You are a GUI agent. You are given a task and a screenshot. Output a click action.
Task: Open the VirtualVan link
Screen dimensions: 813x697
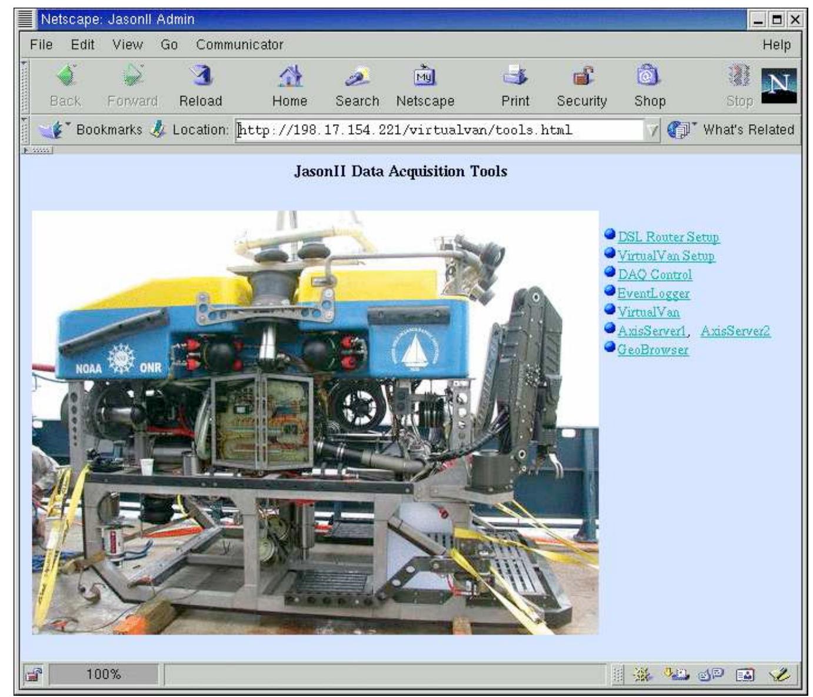(648, 312)
